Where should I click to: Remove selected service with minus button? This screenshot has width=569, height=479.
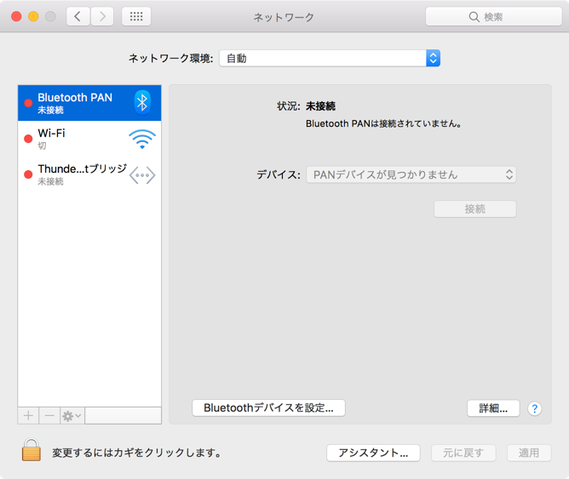49,415
